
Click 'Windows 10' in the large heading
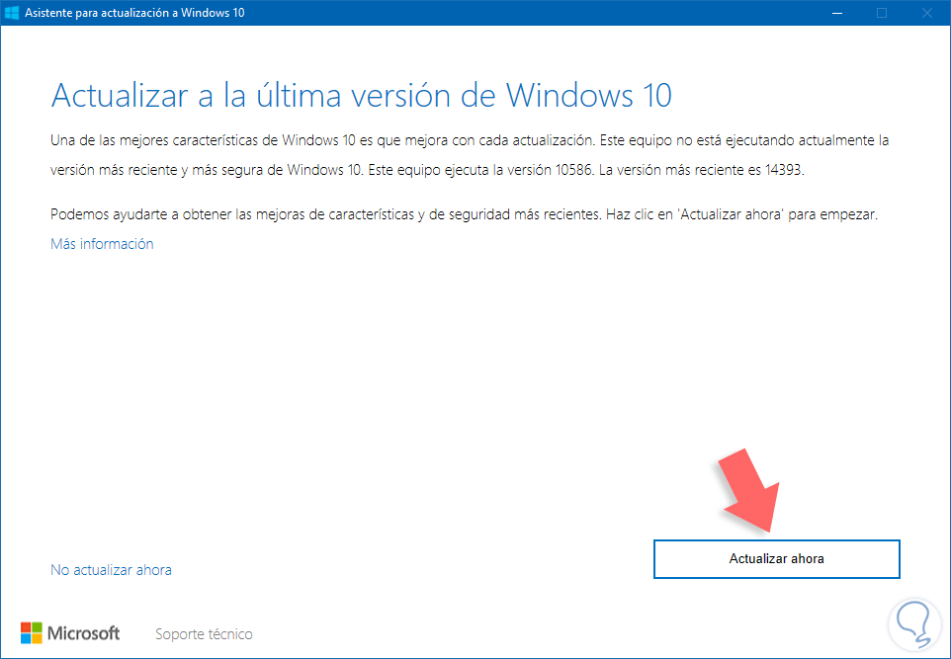pos(589,95)
